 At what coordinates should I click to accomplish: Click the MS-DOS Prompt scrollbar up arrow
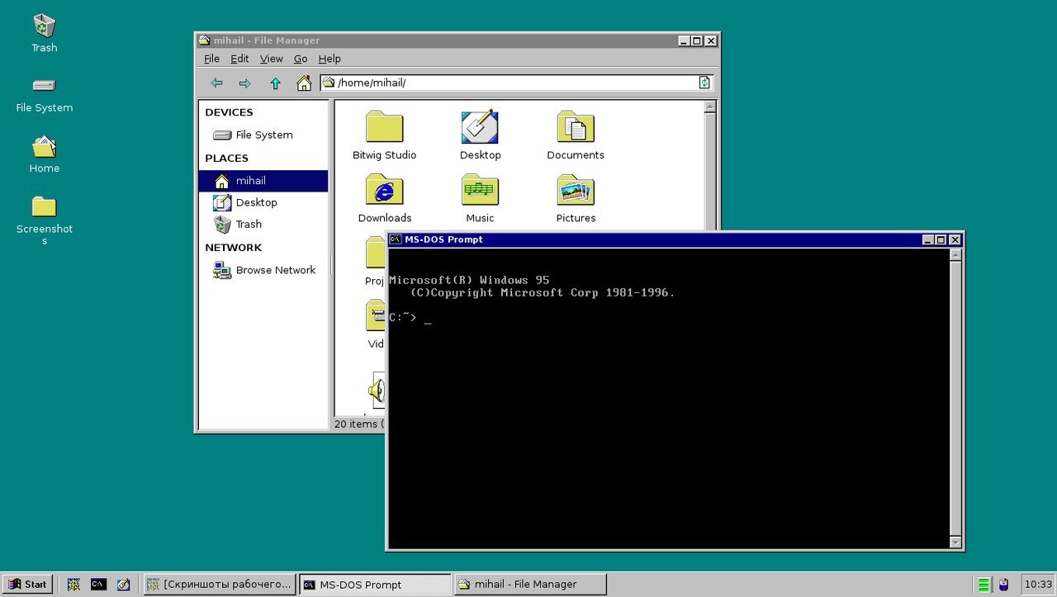click(955, 255)
